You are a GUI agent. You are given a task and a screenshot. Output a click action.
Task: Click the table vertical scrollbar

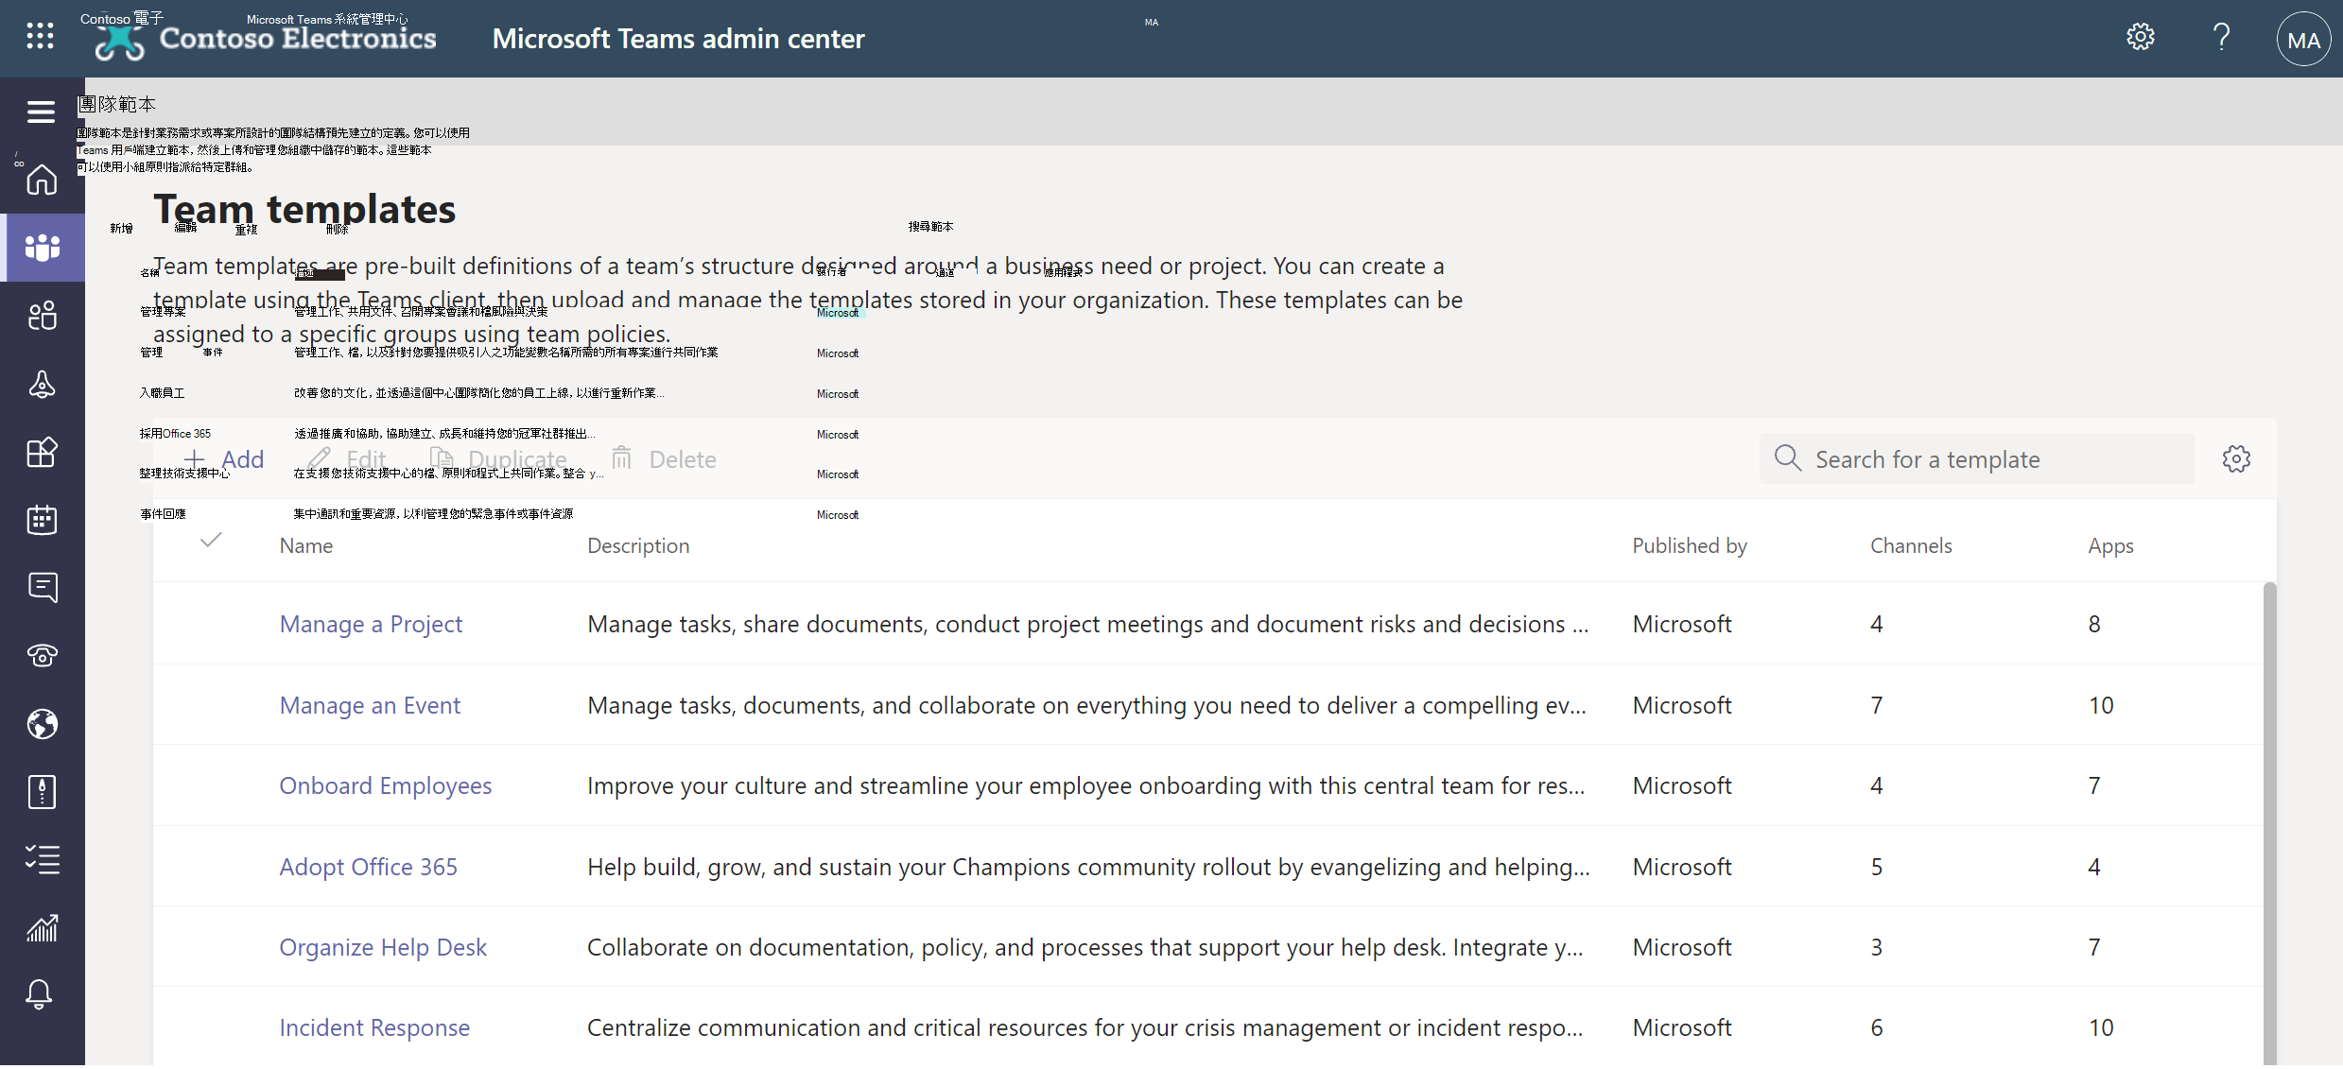point(2269,822)
